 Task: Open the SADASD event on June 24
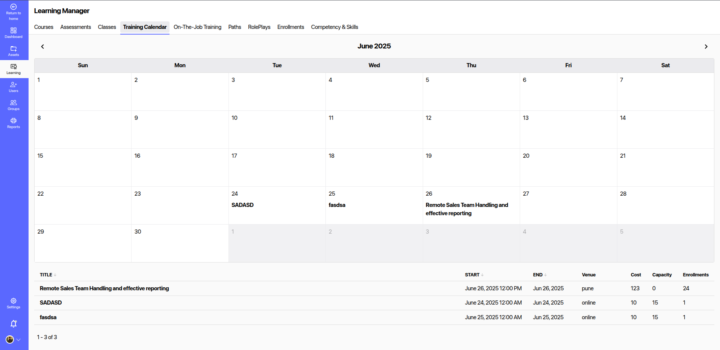[x=242, y=205]
